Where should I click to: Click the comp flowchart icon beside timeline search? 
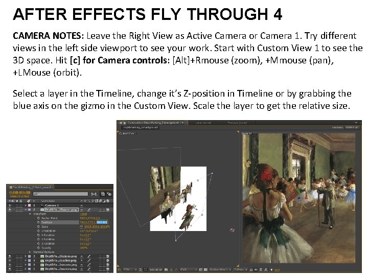94,194
